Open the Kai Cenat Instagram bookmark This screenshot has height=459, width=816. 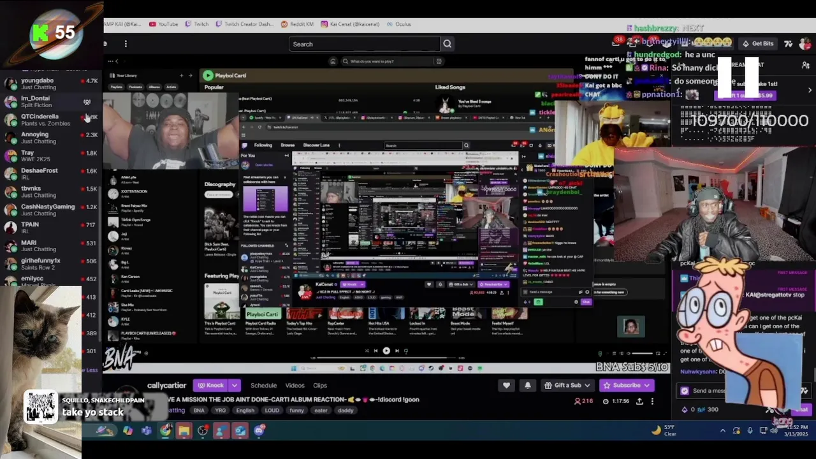click(350, 24)
